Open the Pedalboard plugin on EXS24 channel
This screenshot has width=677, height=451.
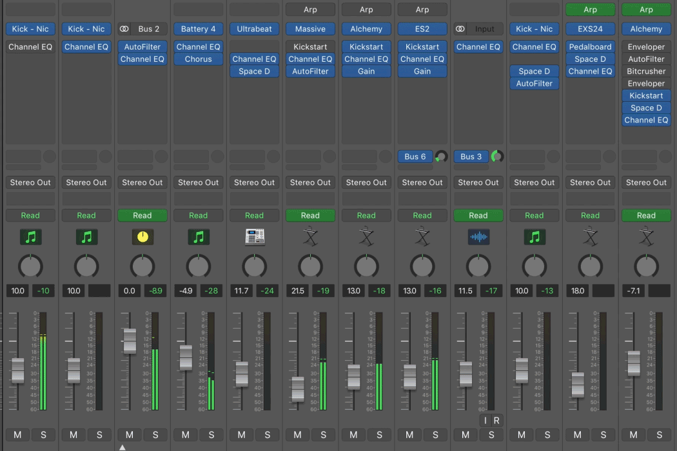coord(590,46)
